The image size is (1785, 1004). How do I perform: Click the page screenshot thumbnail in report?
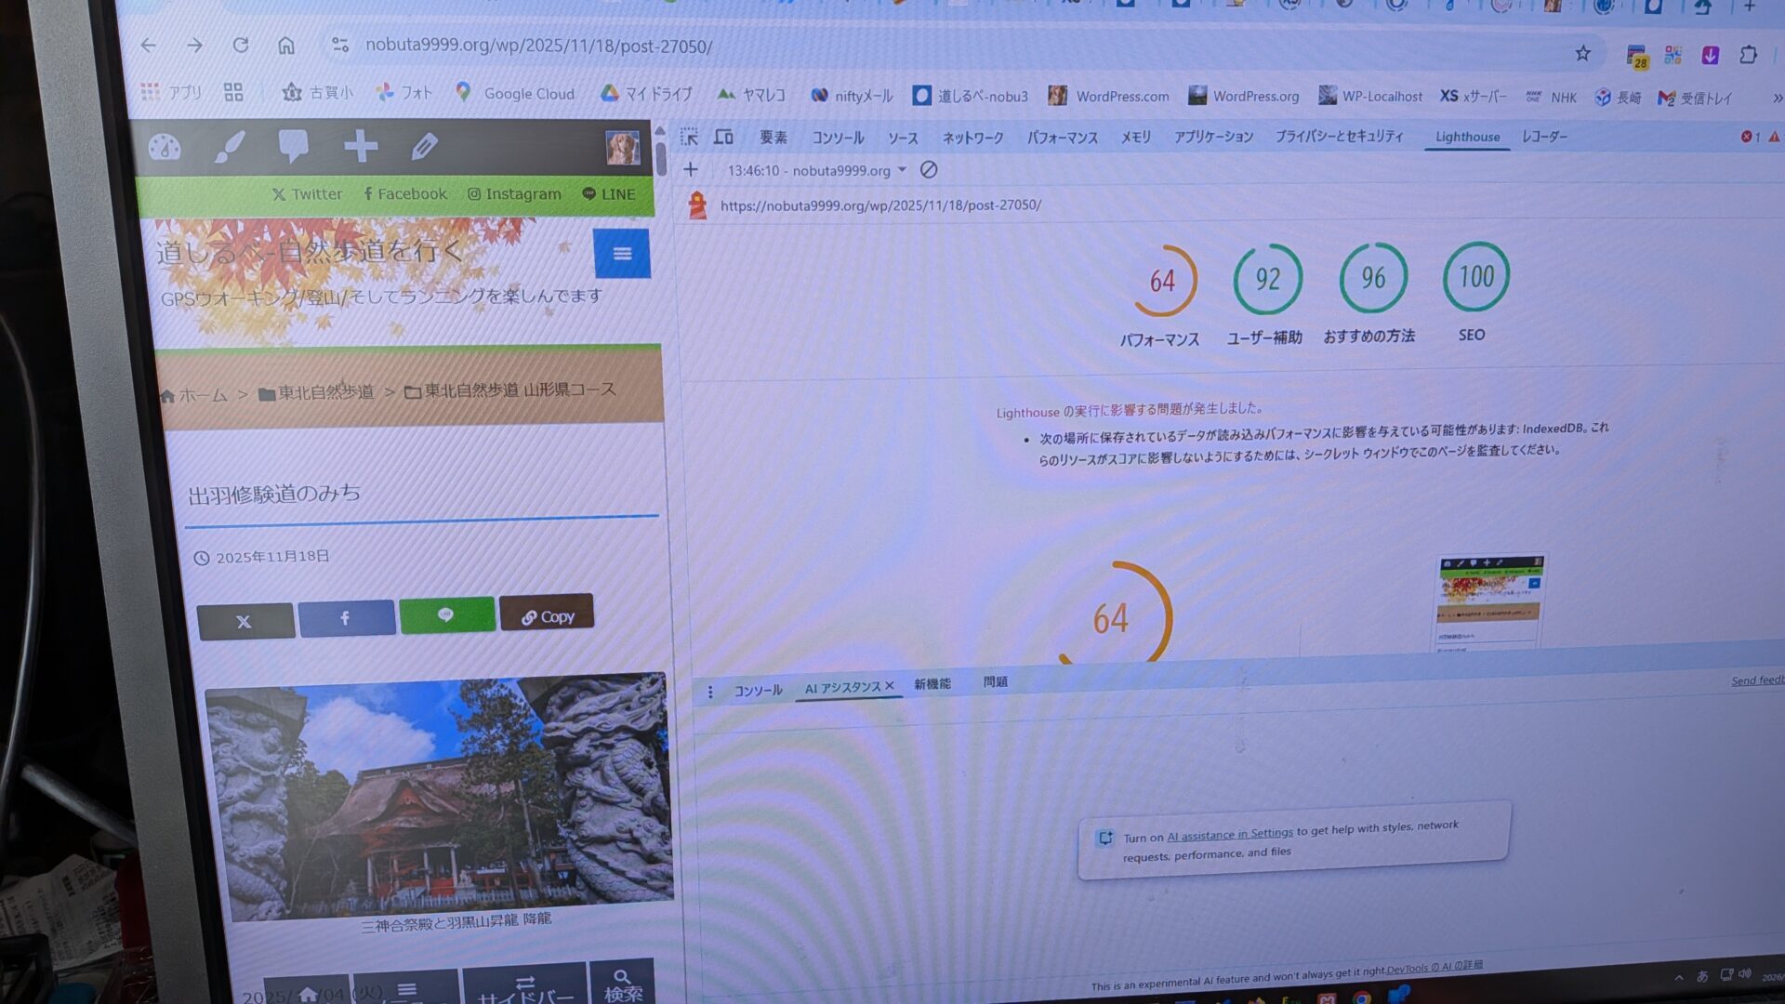tap(1489, 601)
